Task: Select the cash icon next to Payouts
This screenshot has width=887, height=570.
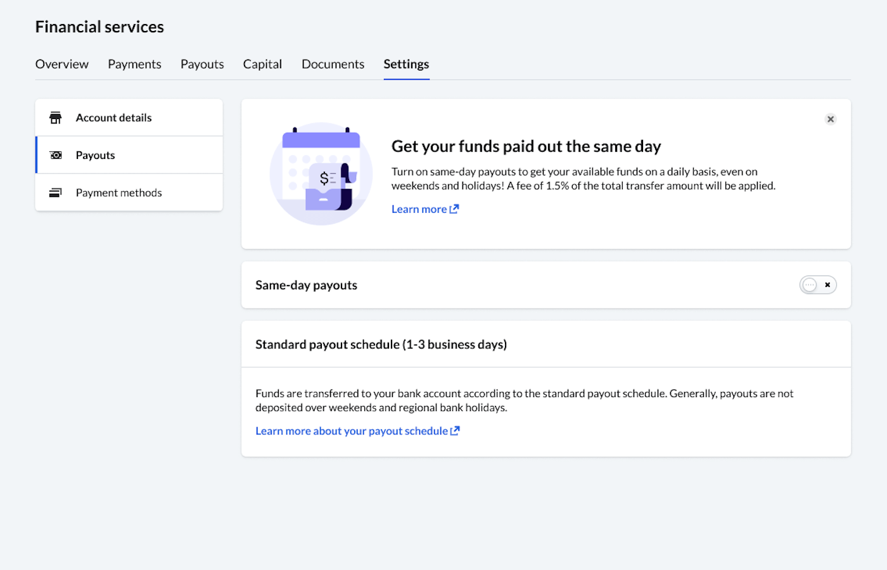Action: pos(56,155)
